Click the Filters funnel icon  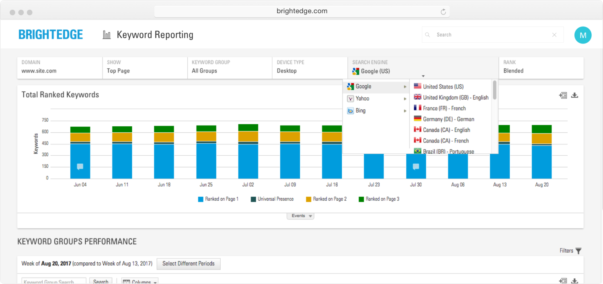pyautogui.click(x=578, y=251)
